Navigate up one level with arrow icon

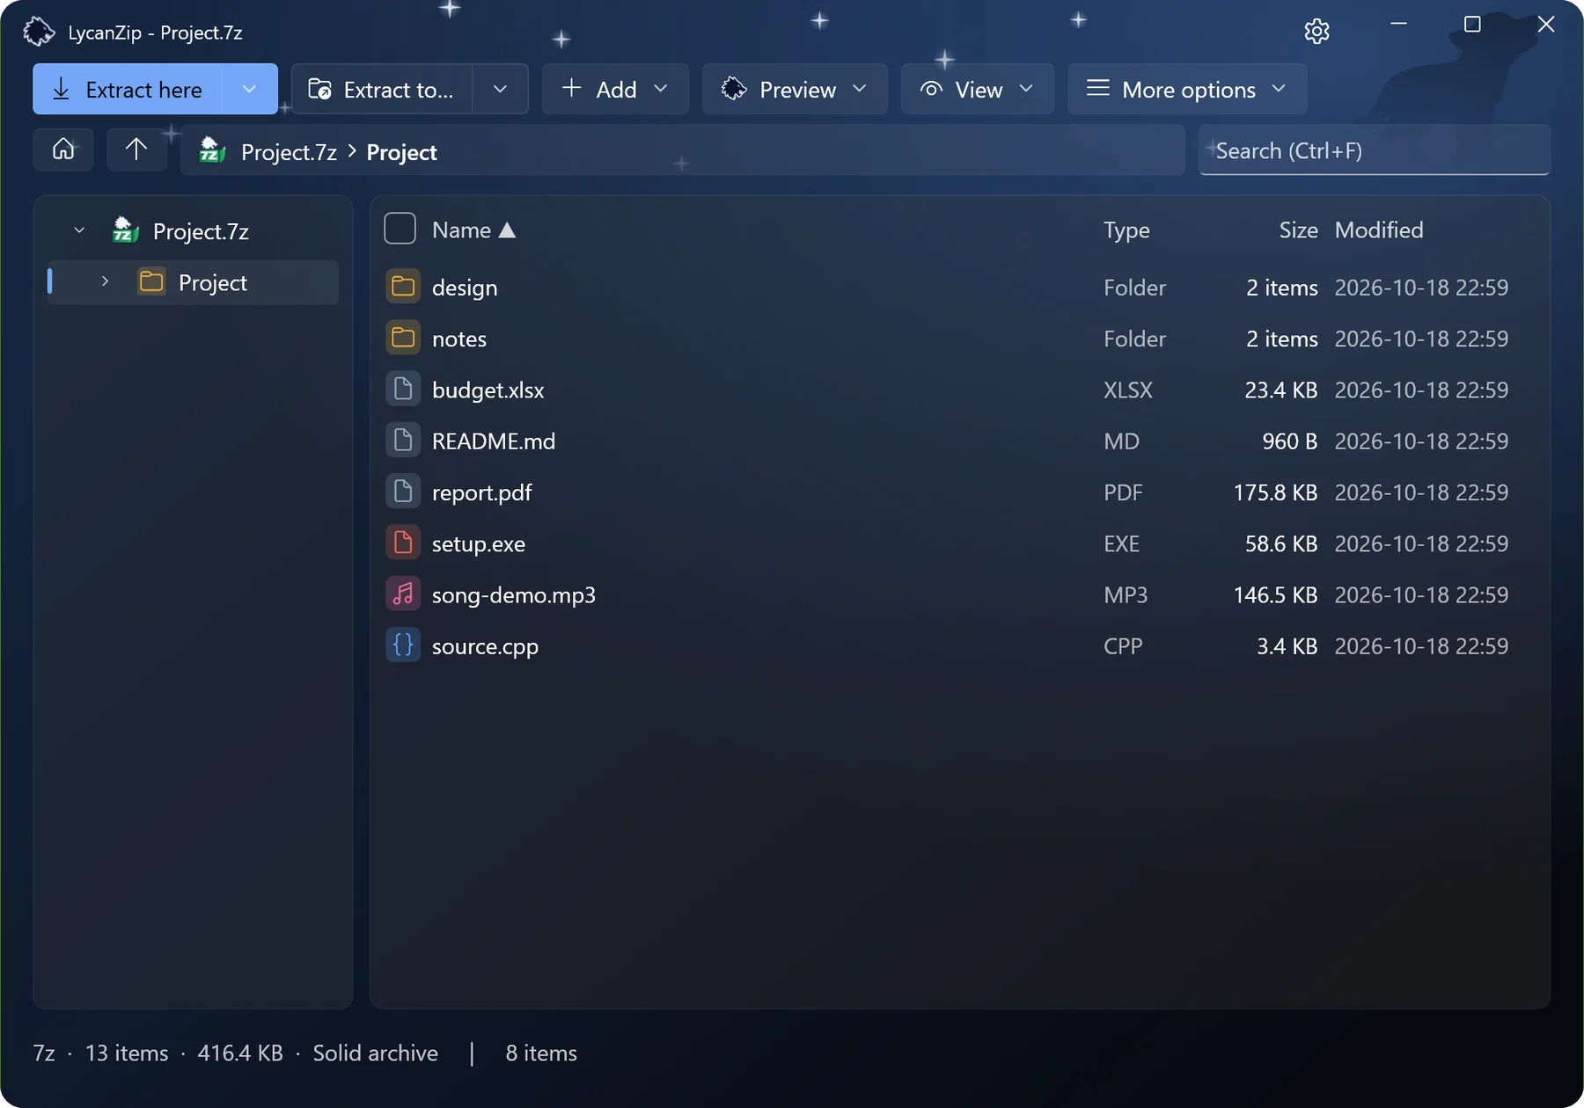pyautogui.click(x=136, y=149)
